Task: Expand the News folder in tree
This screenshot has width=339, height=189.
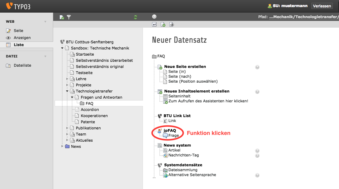Action: pyautogui.click(x=62, y=146)
